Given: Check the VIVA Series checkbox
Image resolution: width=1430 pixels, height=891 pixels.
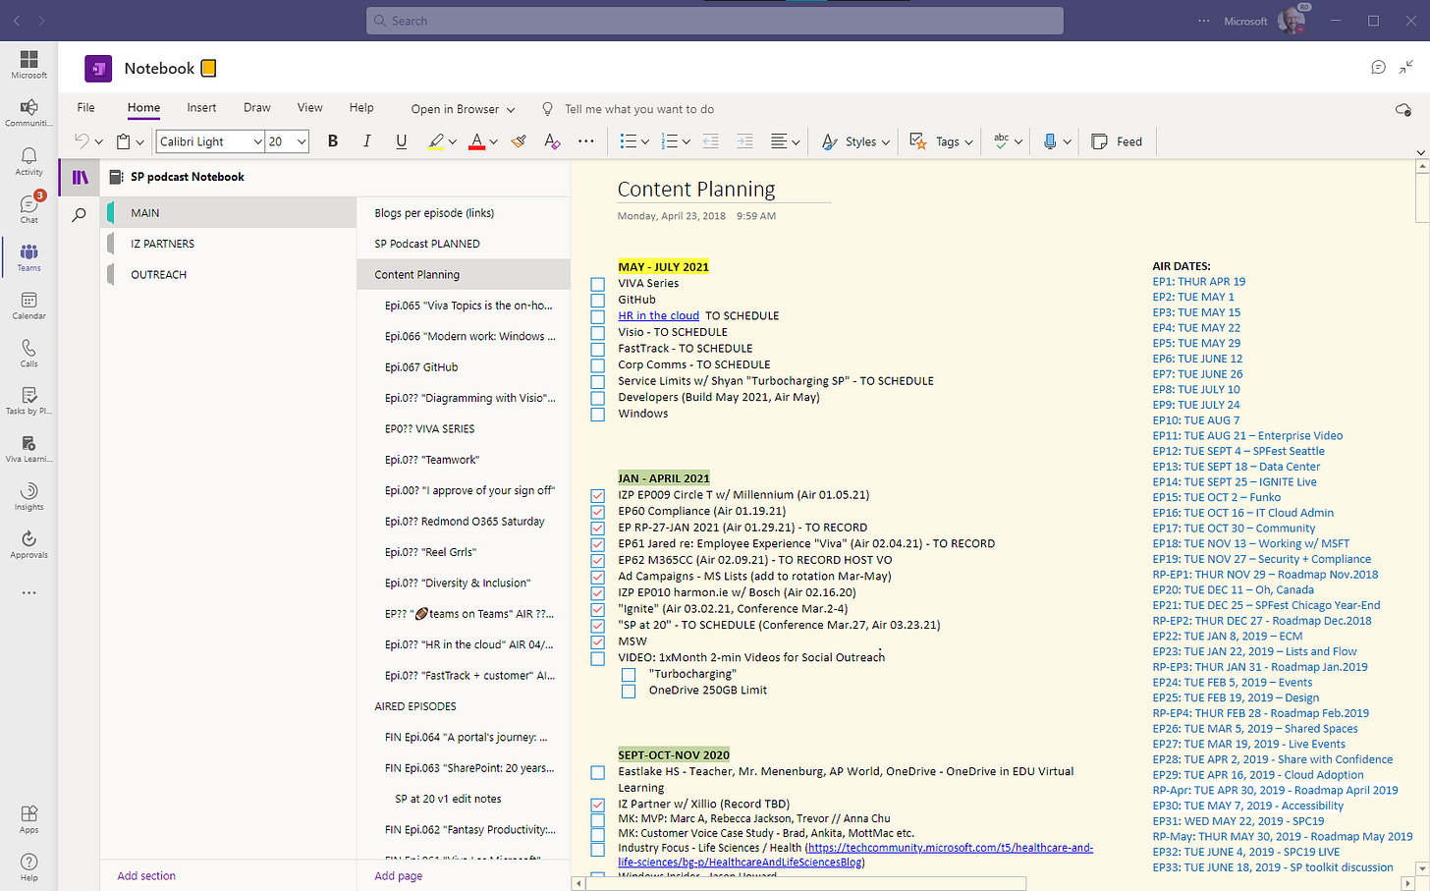Looking at the screenshot, I should pos(597,285).
